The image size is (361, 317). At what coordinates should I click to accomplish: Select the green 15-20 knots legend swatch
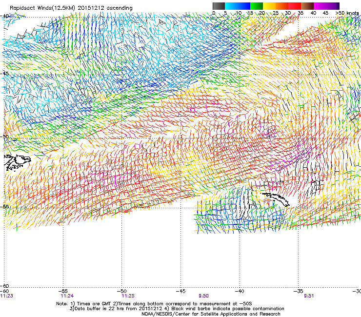(x=257, y=6)
